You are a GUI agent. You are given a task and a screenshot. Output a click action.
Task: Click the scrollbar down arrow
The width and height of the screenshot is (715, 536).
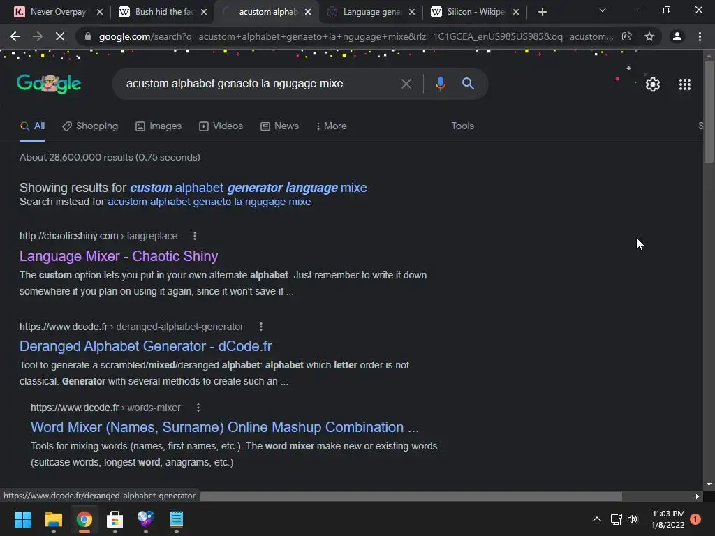pyautogui.click(x=709, y=484)
